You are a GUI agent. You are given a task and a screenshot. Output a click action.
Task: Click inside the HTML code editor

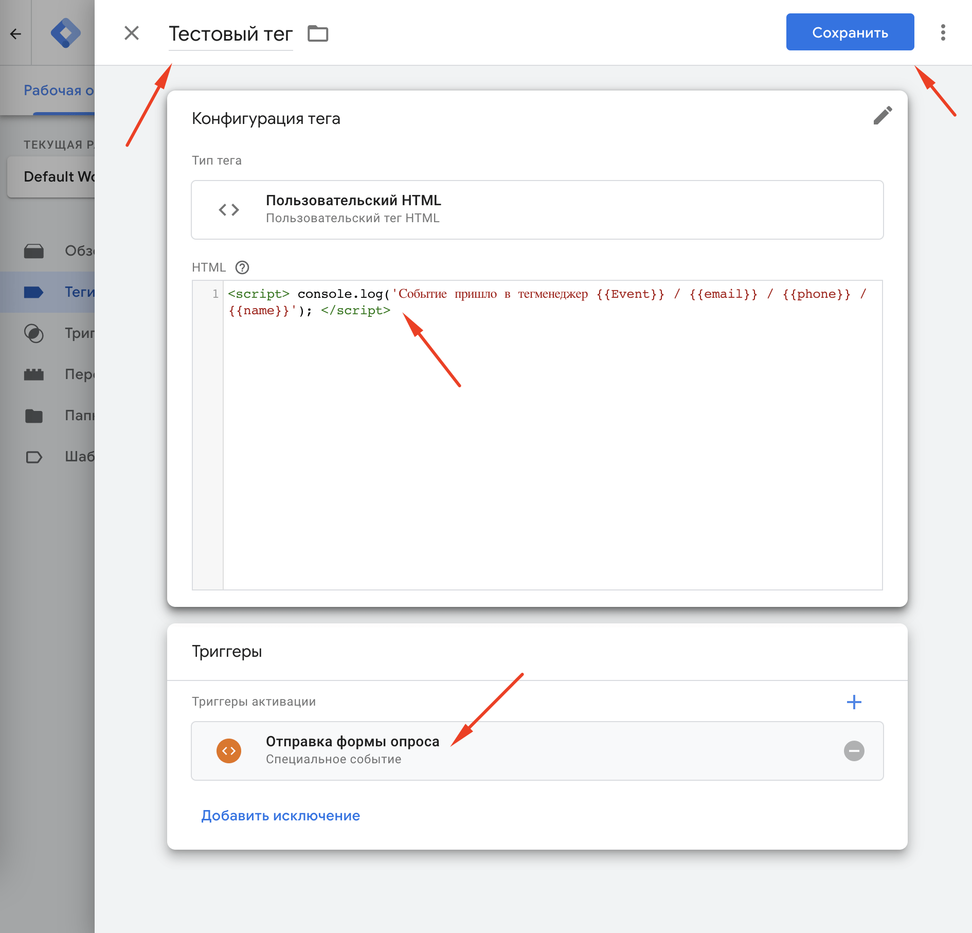point(552,435)
